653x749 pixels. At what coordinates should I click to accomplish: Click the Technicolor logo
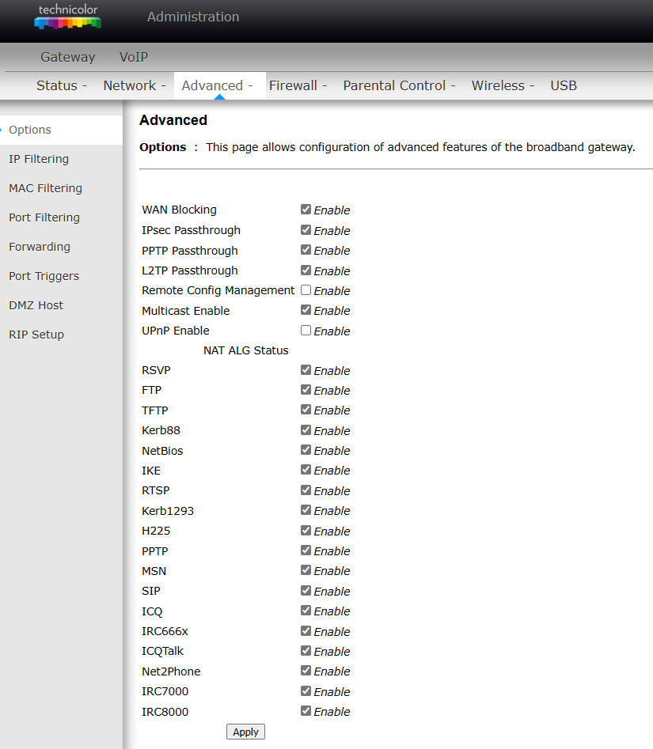[x=67, y=17]
